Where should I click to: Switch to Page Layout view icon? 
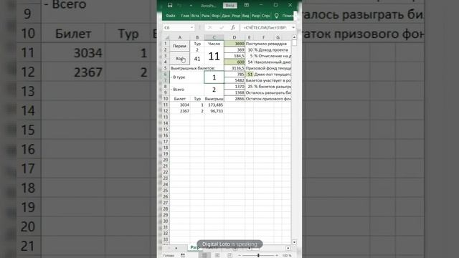click(217, 255)
